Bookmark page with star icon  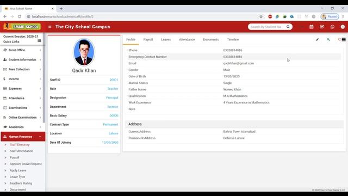click(x=261, y=17)
